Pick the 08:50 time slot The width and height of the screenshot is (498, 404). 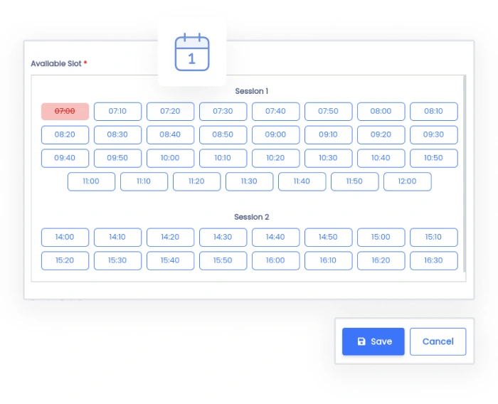coord(223,135)
